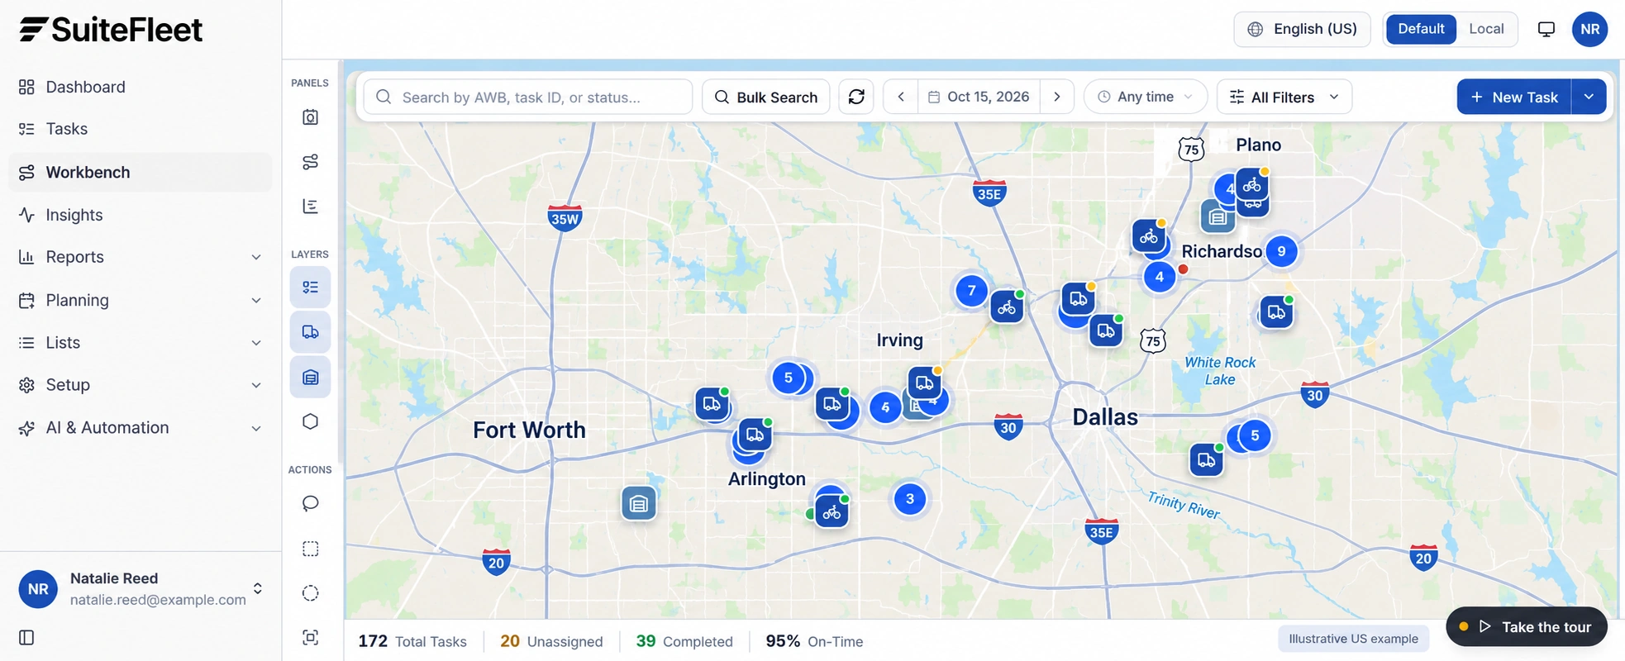The height and width of the screenshot is (661, 1625).
Task: Expand the AI & Automation menu
Action: (x=141, y=428)
